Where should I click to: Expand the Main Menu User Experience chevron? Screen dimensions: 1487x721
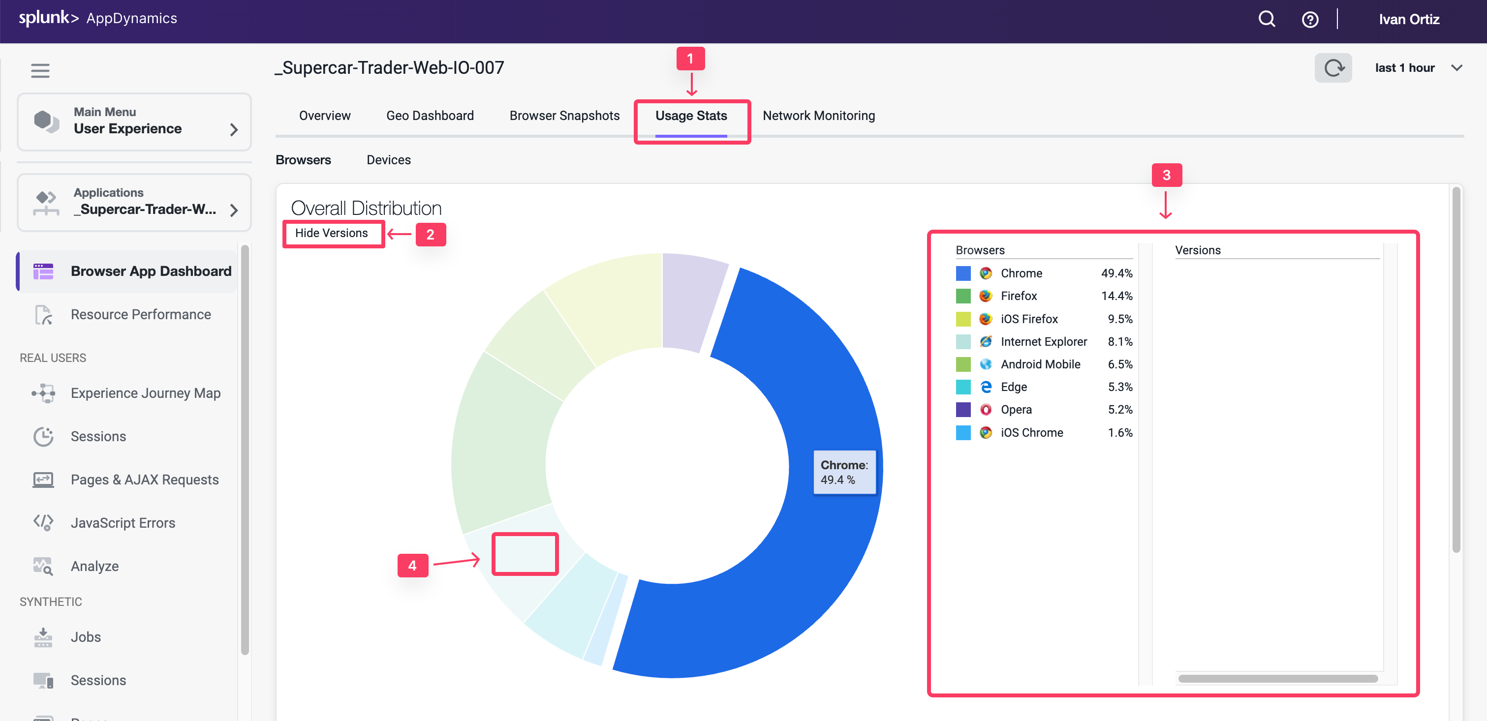(234, 129)
